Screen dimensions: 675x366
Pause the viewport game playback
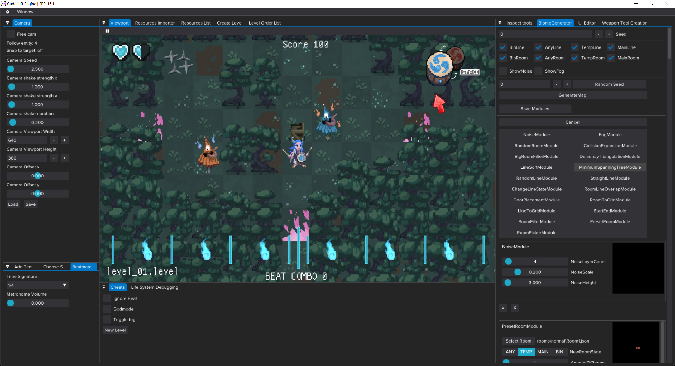pyautogui.click(x=107, y=31)
